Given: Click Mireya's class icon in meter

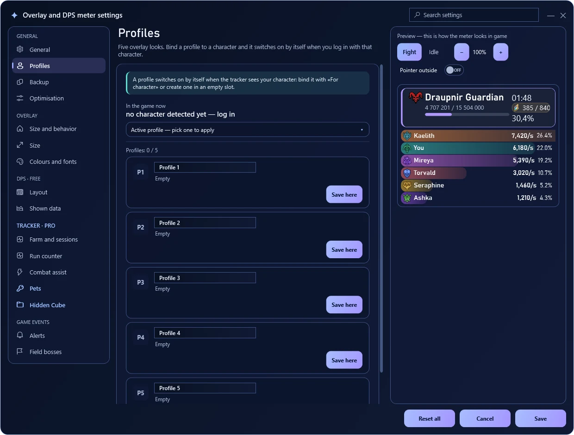Looking at the screenshot, I should coord(407,161).
